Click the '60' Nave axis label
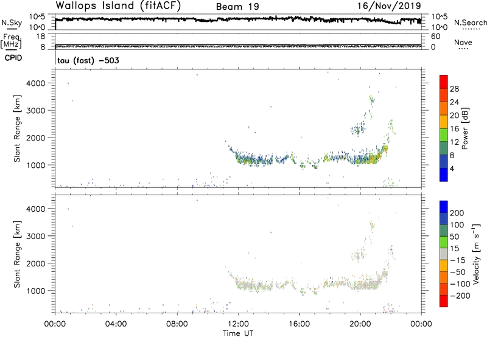The width and height of the screenshot is (487, 337). click(x=435, y=36)
